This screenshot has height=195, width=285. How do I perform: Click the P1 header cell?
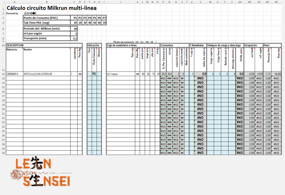(75, 18)
